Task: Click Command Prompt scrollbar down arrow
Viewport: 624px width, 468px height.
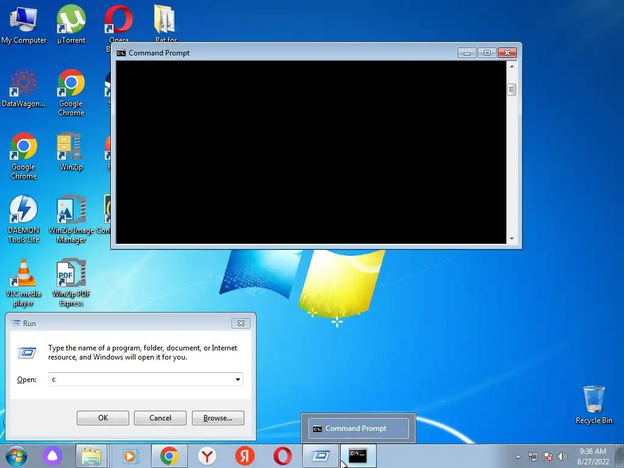Action: coord(512,239)
